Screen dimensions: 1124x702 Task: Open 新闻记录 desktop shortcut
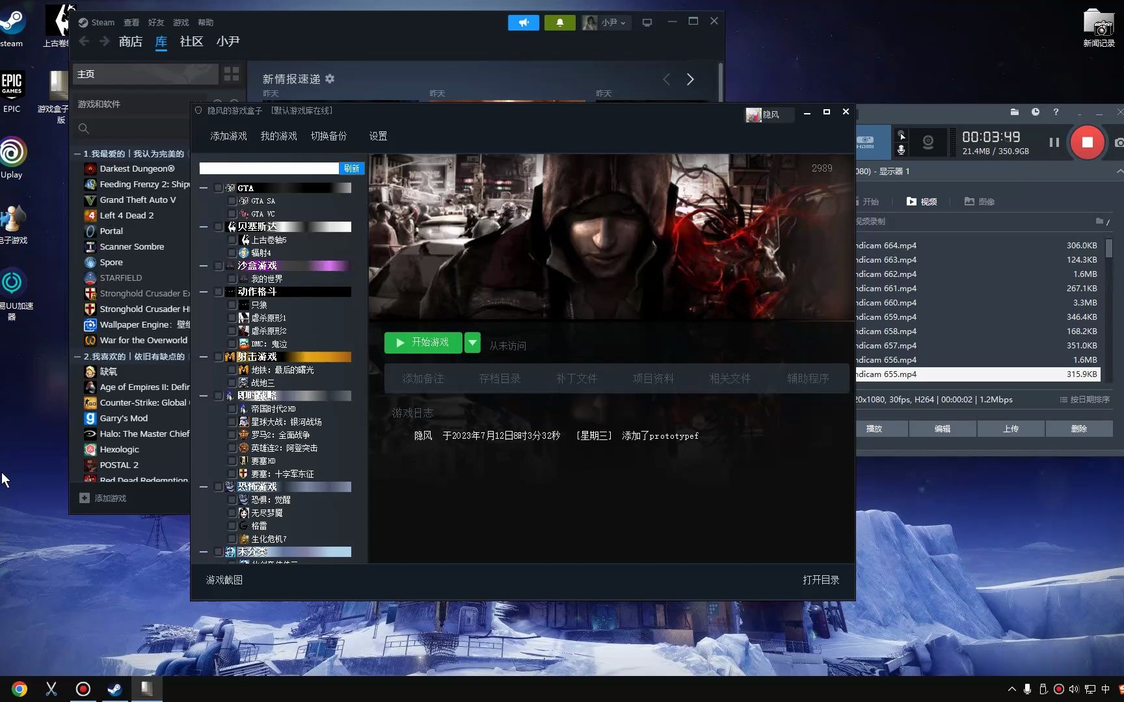(1099, 27)
